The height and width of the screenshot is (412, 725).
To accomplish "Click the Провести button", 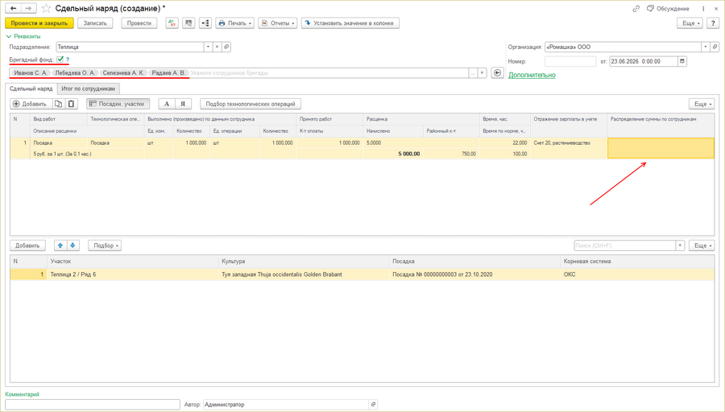I will [x=139, y=23].
